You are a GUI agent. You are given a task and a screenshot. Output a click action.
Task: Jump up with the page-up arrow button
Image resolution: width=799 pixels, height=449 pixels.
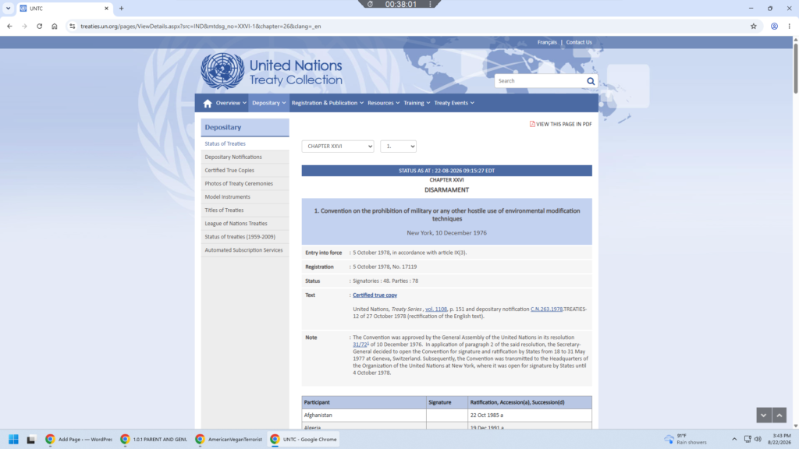point(779,415)
